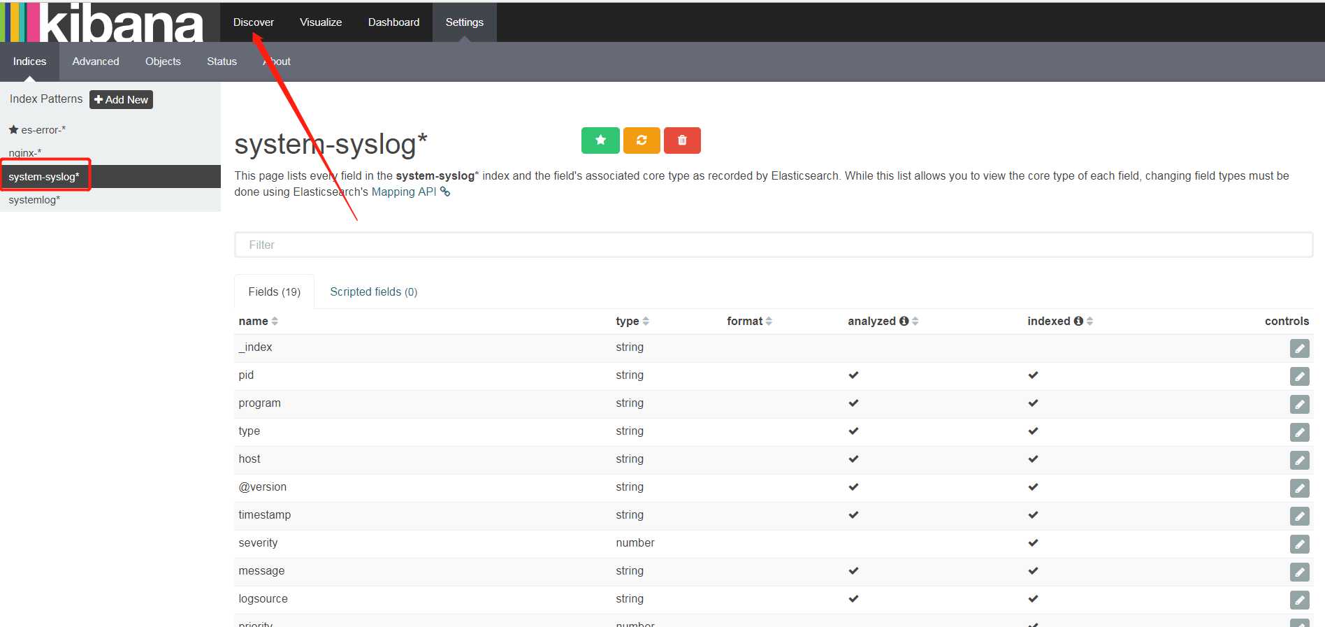Click the 'host' field name

tap(249, 459)
